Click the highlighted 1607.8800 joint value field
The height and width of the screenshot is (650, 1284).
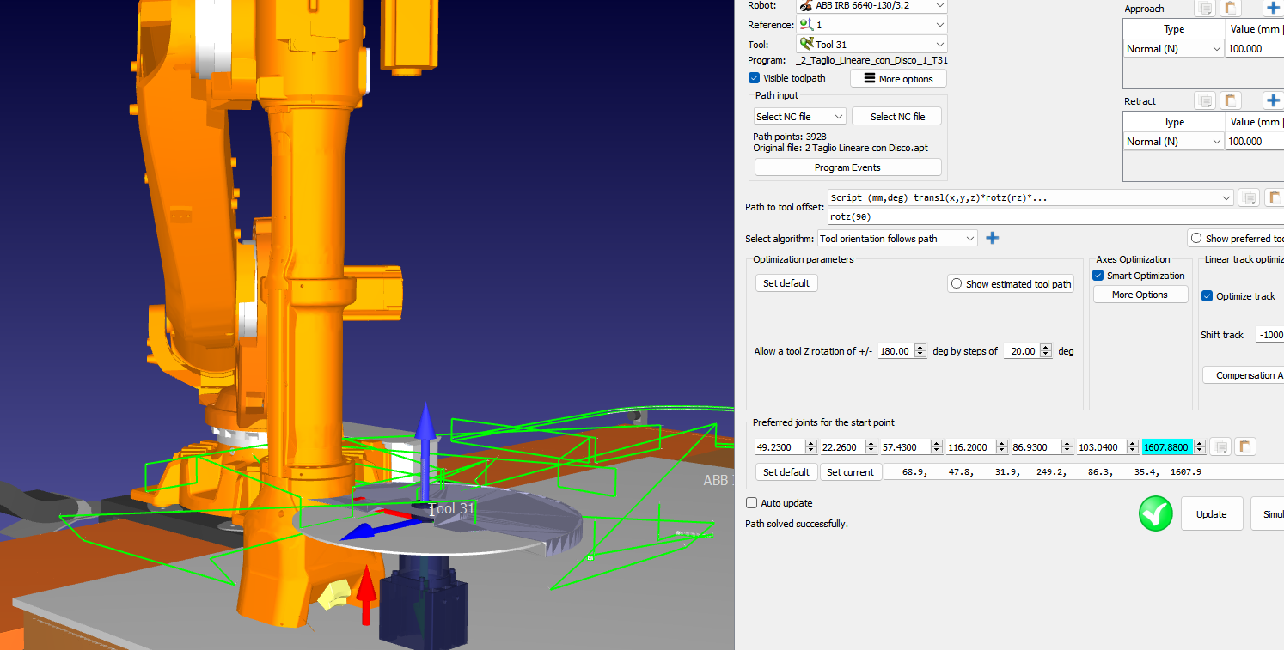1167,446
